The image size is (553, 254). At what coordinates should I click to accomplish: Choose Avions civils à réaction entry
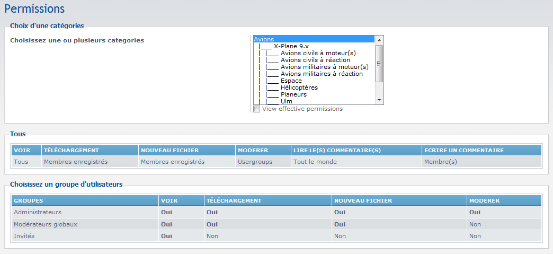[315, 60]
